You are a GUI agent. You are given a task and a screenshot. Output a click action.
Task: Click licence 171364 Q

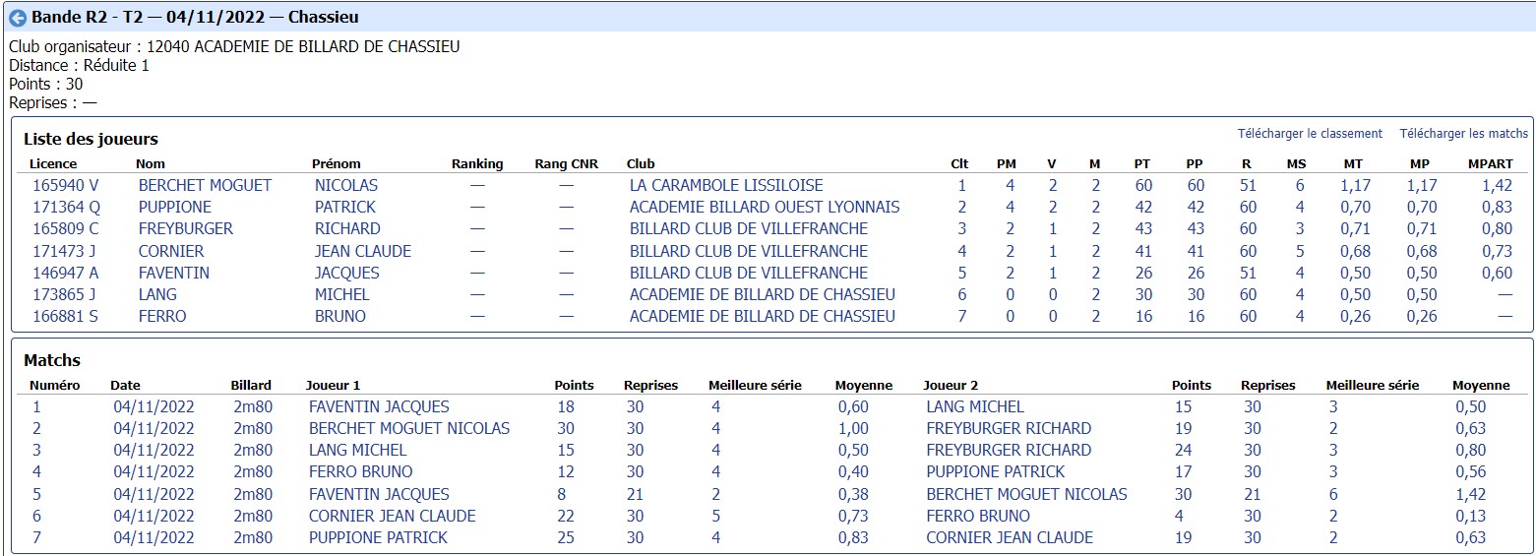tap(66, 207)
